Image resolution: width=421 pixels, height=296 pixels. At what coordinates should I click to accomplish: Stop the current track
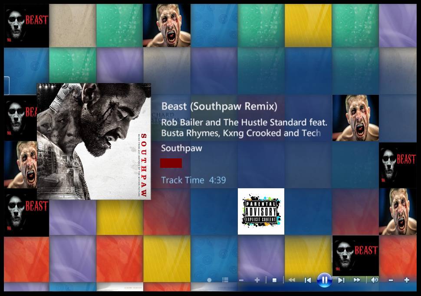[274, 280]
